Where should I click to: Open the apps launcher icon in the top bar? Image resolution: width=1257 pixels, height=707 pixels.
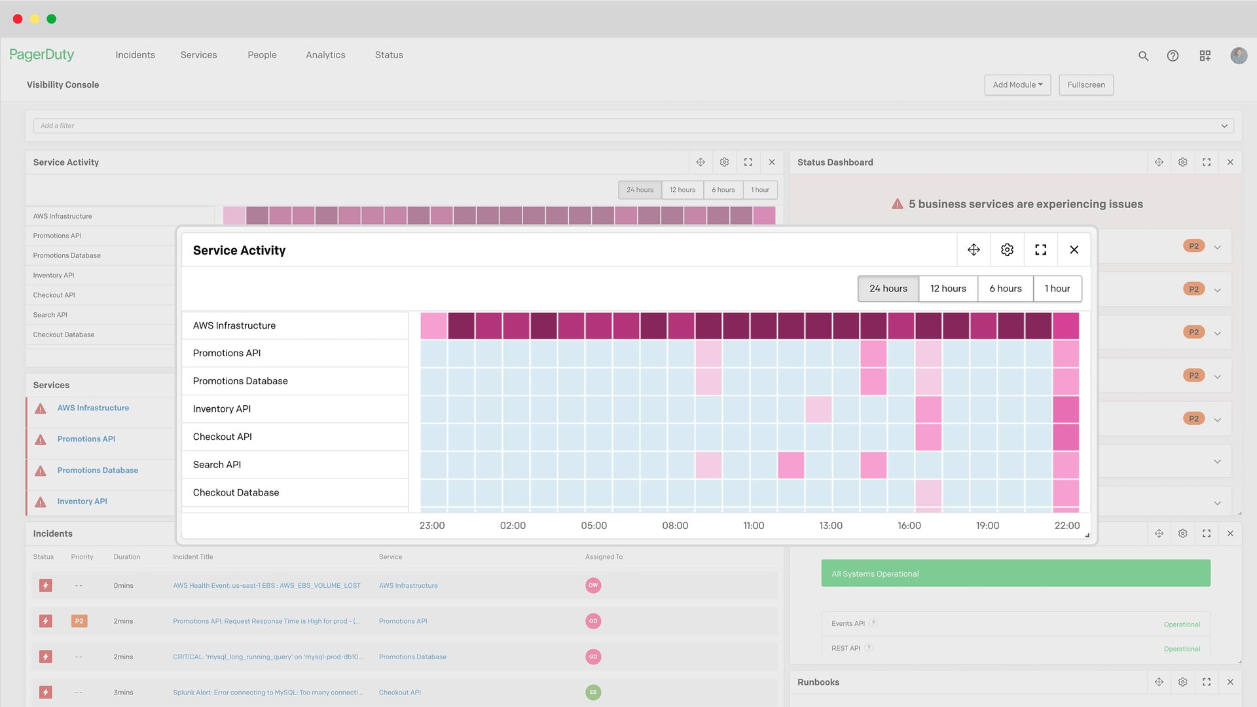(1205, 56)
